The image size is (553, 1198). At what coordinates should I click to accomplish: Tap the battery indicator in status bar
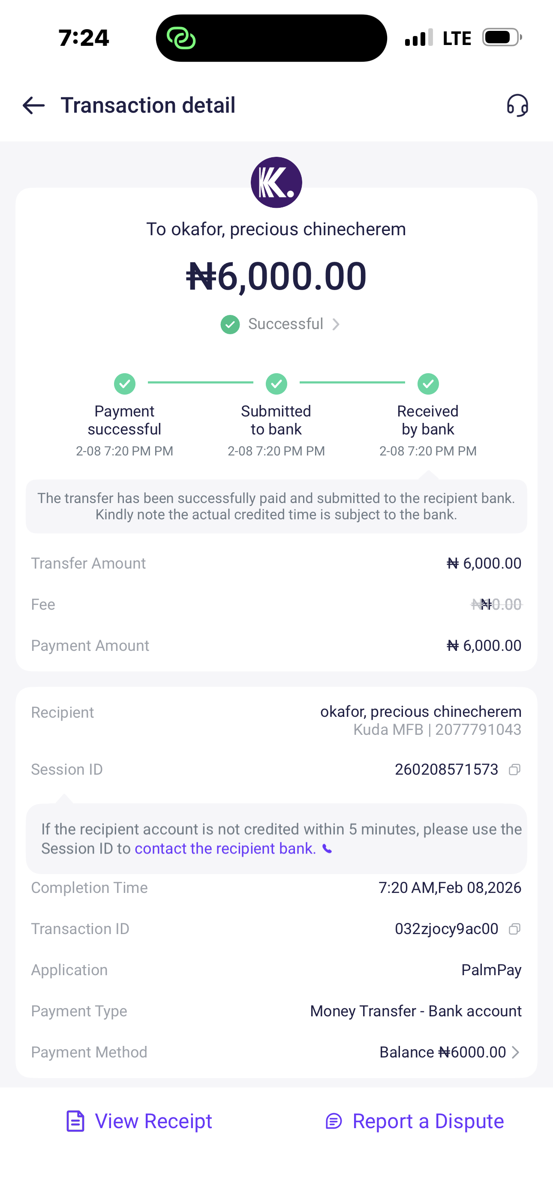coord(501,37)
